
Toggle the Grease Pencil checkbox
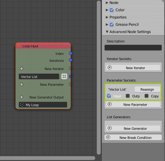click(x=112, y=25)
